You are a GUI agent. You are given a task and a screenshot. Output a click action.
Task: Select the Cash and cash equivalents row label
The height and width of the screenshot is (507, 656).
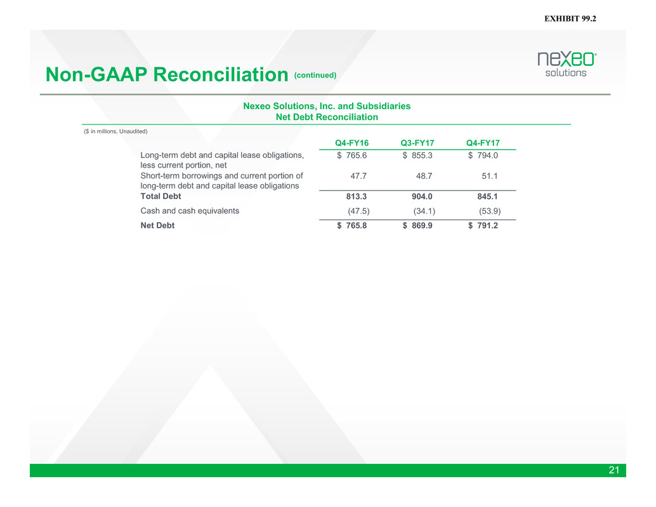pyautogui.click(x=190, y=211)
